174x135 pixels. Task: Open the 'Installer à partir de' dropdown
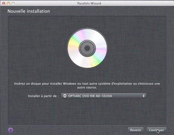tap(104, 96)
